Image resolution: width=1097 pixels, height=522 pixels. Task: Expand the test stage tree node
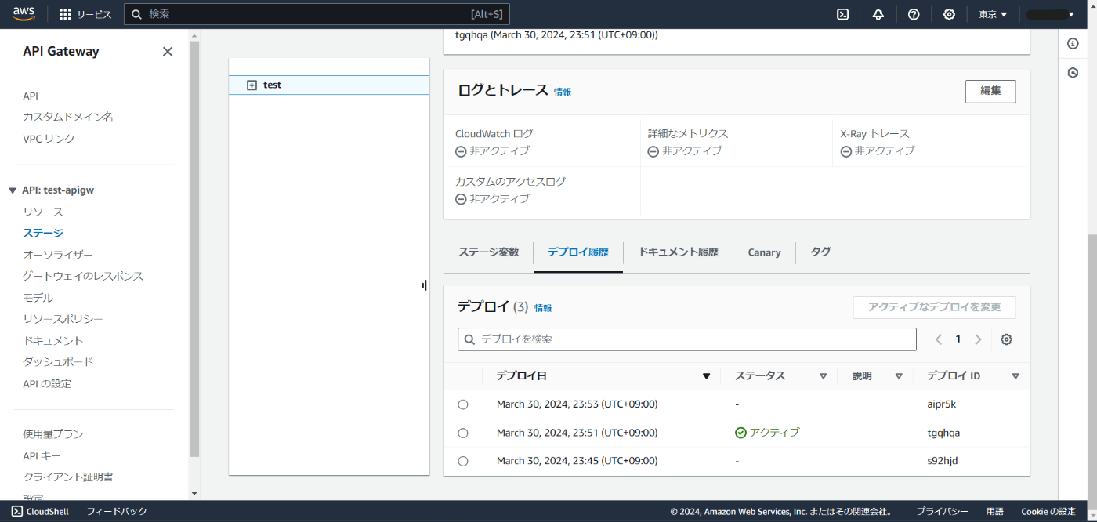252,85
